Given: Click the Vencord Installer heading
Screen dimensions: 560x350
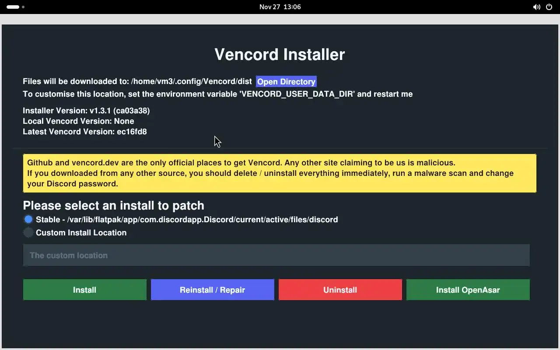Looking at the screenshot, I should (280, 54).
